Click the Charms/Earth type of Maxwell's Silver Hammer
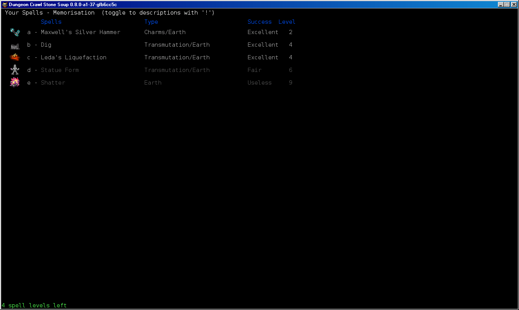The width and height of the screenshot is (519, 310). [165, 32]
